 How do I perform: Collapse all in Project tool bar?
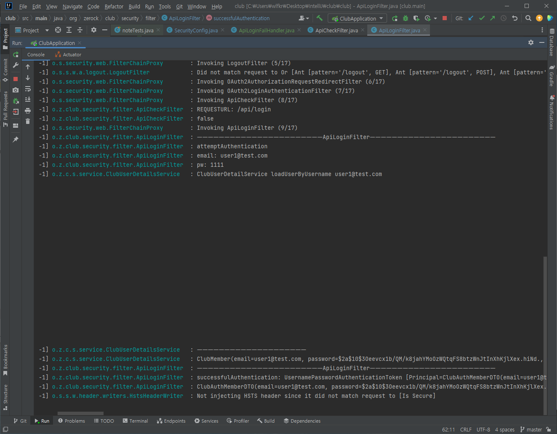80,30
